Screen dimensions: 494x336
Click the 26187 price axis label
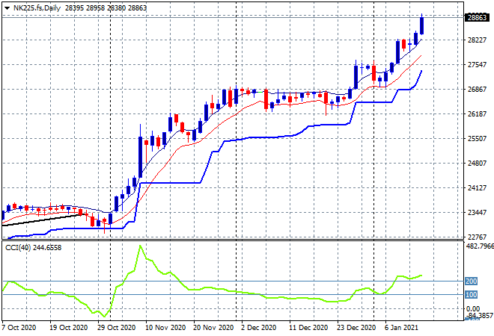point(477,113)
